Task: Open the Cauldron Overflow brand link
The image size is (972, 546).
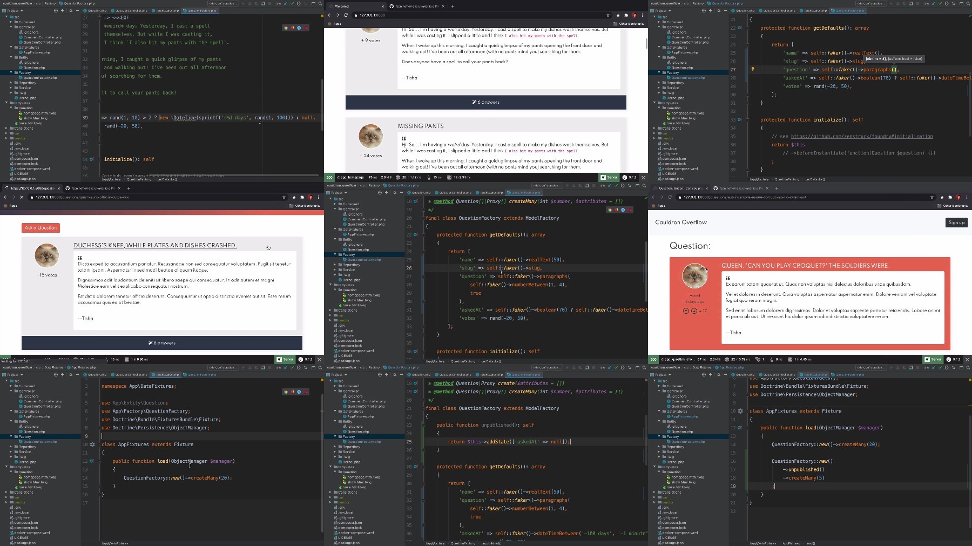Action: [x=680, y=222]
